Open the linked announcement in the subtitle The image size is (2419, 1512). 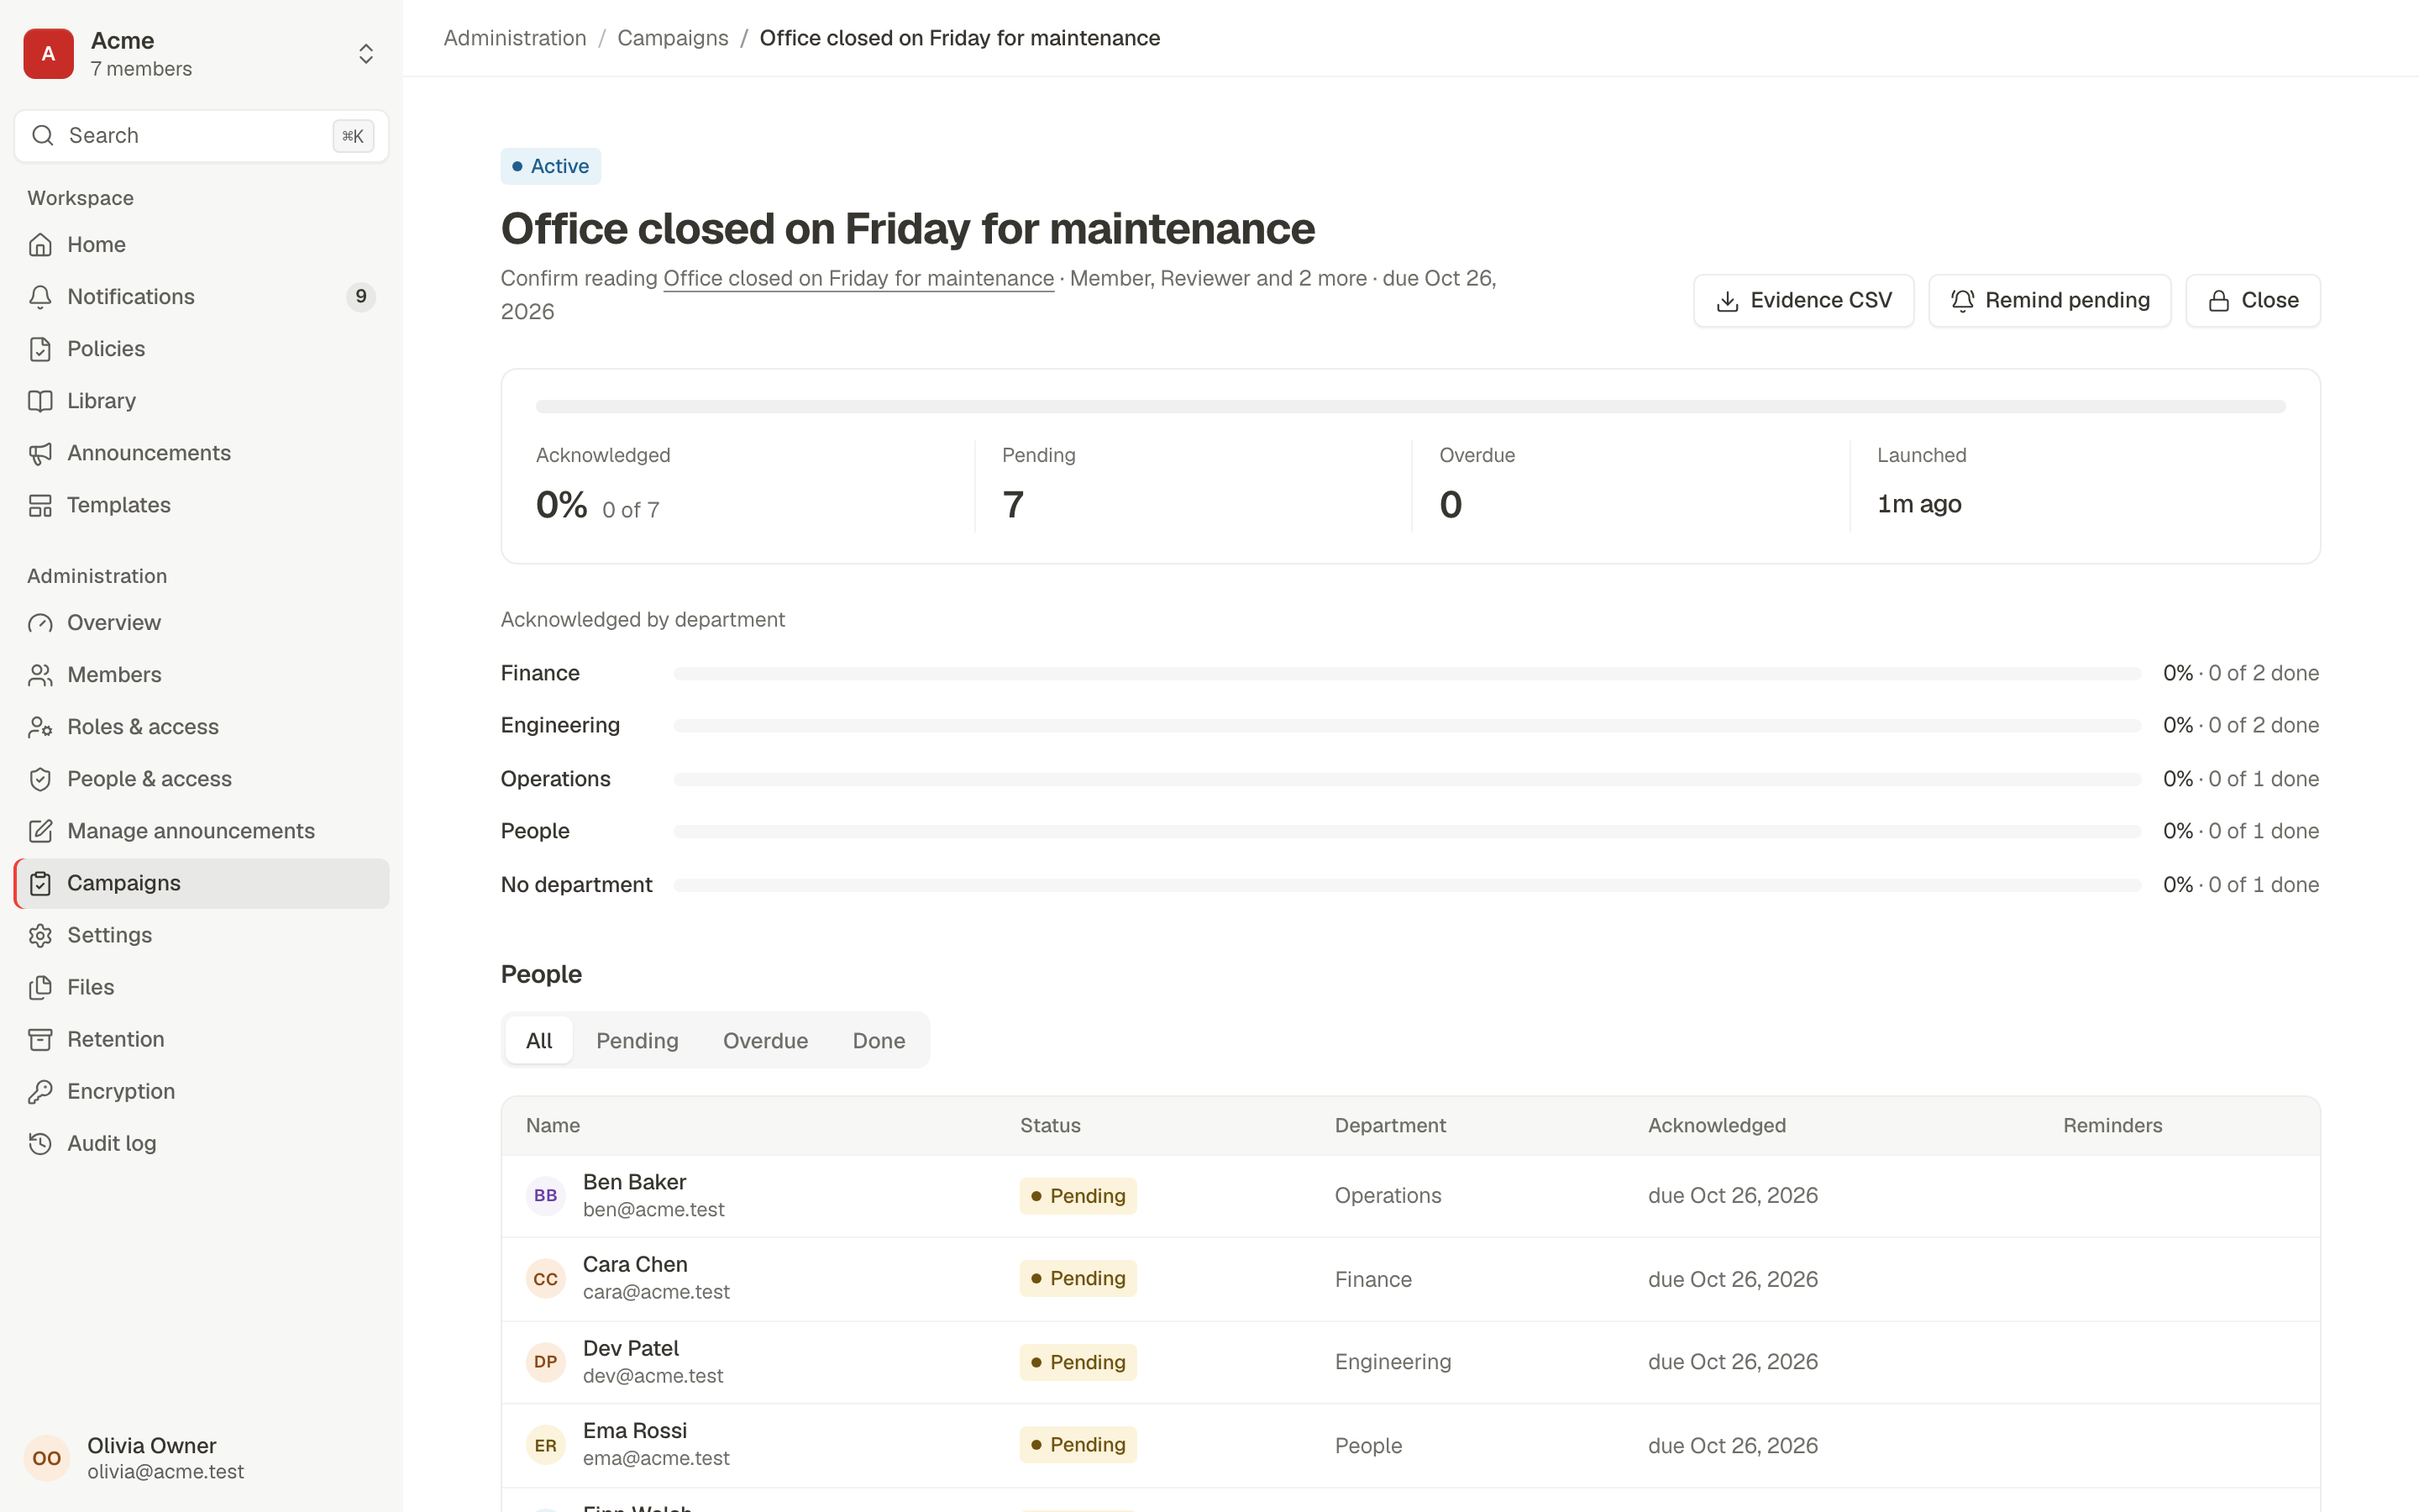tap(858, 278)
